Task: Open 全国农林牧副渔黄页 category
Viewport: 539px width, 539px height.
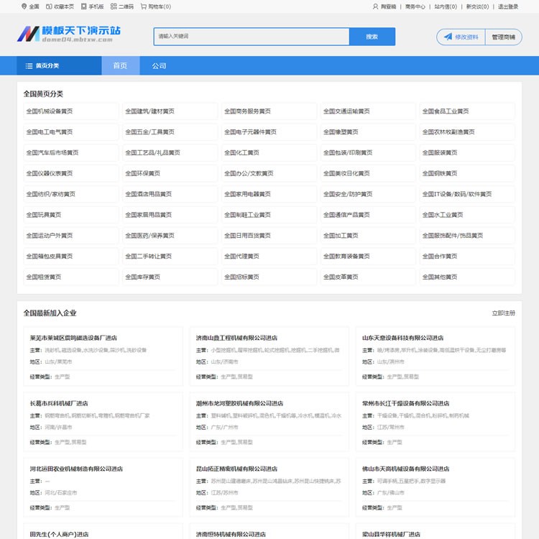Action: pyautogui.click(x=467, y=132)
